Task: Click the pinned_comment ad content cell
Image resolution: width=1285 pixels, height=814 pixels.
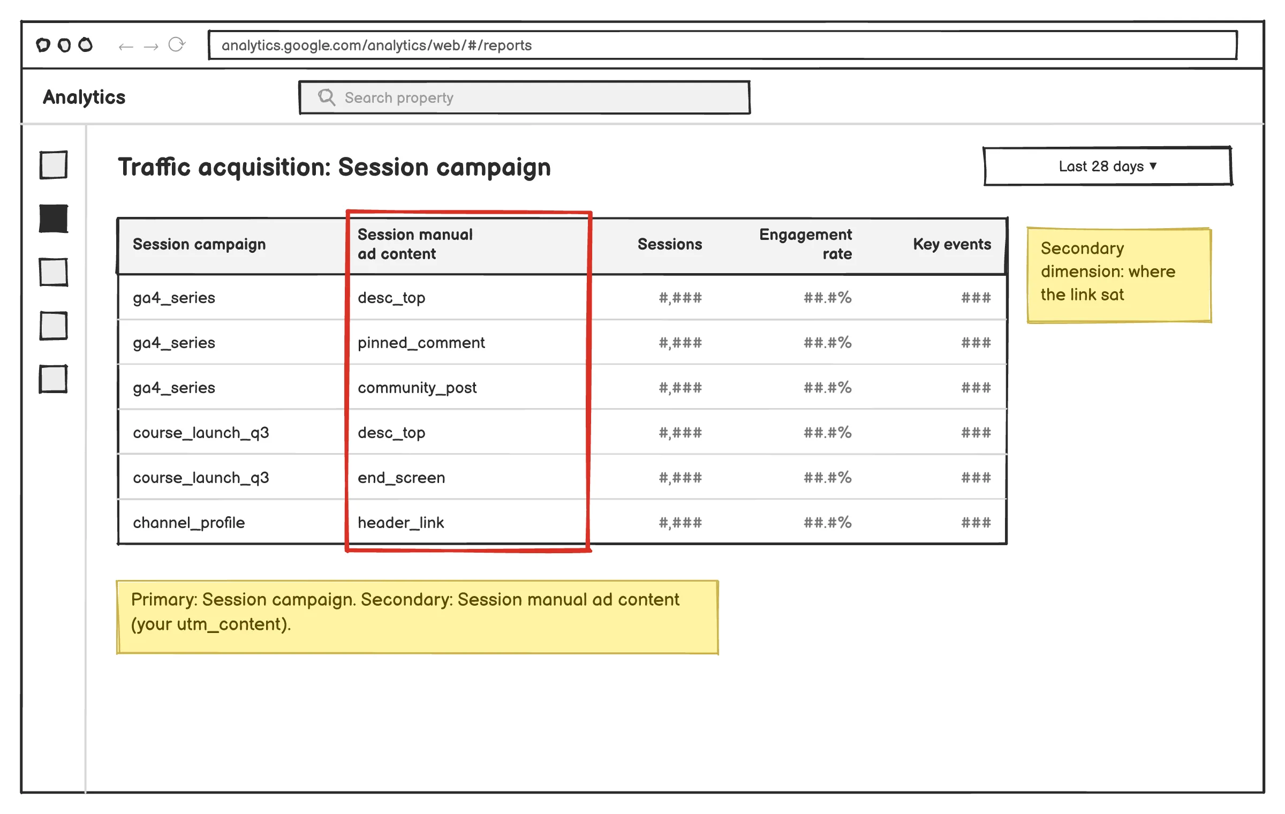Action: click(x=421, y=343)
